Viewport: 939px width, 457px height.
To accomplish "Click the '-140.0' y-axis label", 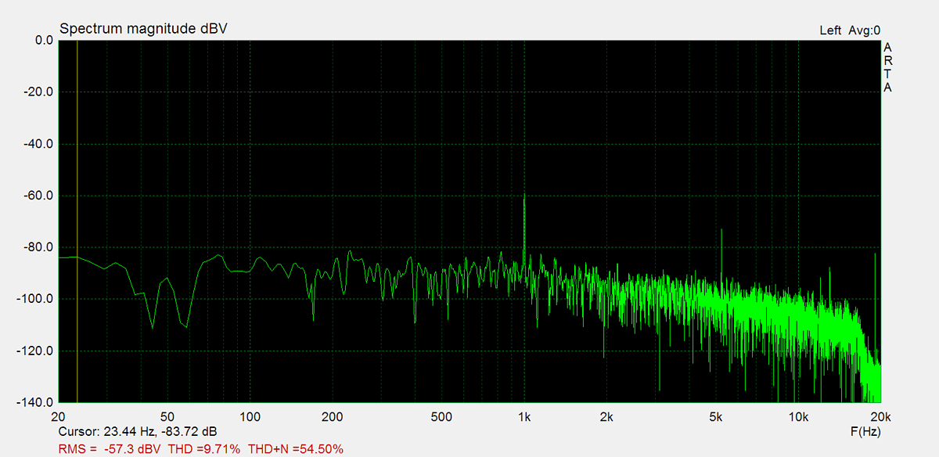I will pyautogui.click(x=34, y=403).
